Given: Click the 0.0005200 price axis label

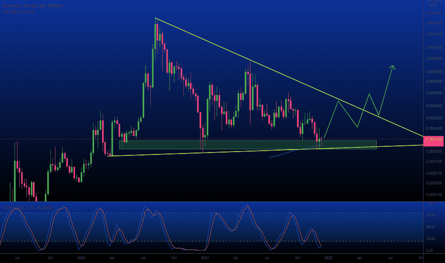Looking at the screenshot, I should click(x=434, y=118).
